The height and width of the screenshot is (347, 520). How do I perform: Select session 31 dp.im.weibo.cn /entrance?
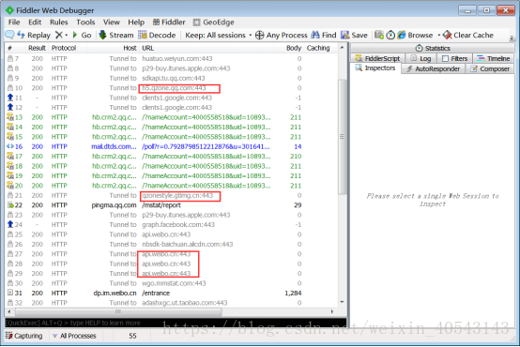[172, 293]
